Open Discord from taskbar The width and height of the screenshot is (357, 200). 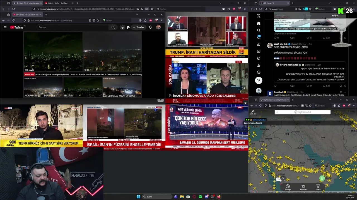tap(206, 197)
